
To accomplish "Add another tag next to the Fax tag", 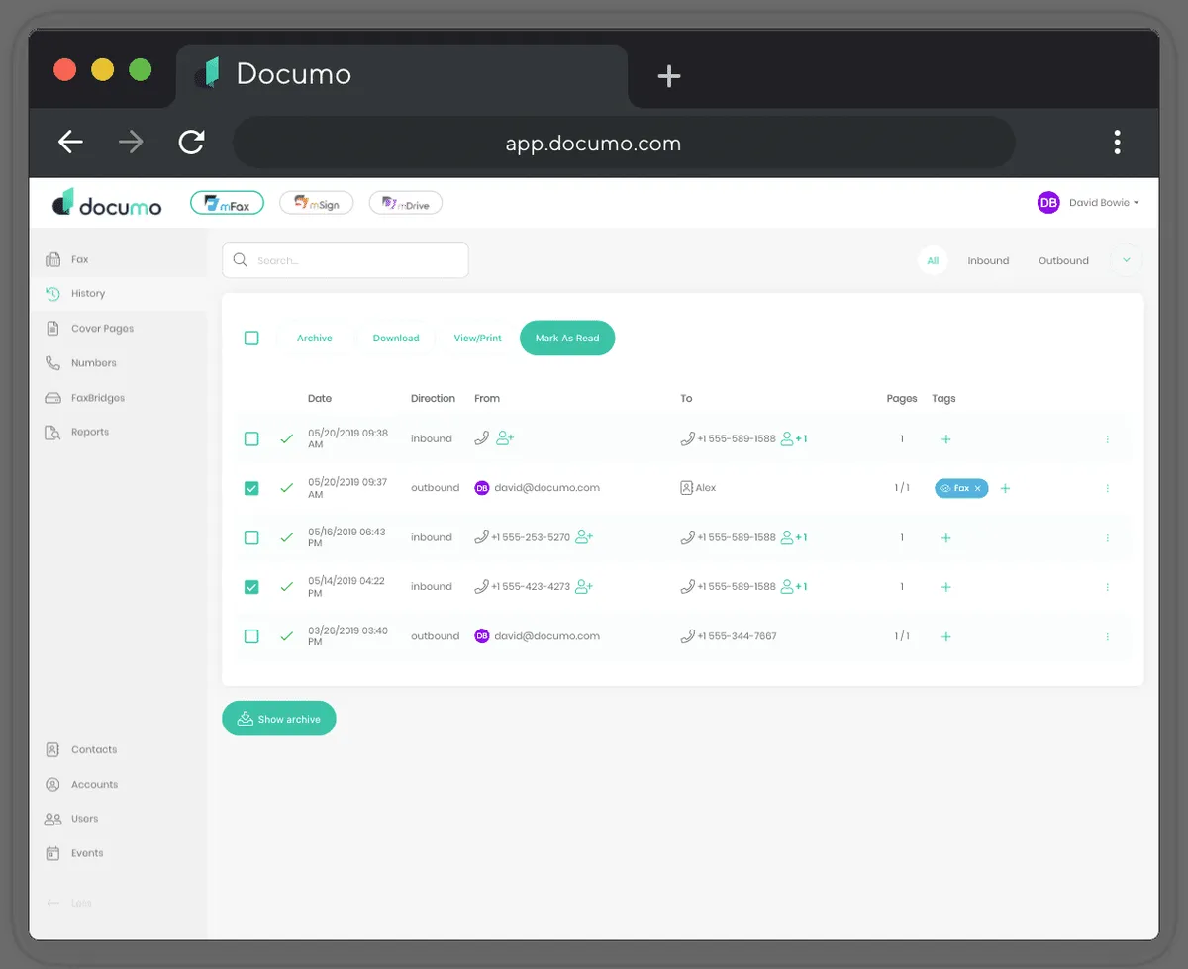I will pos(1005,488).
